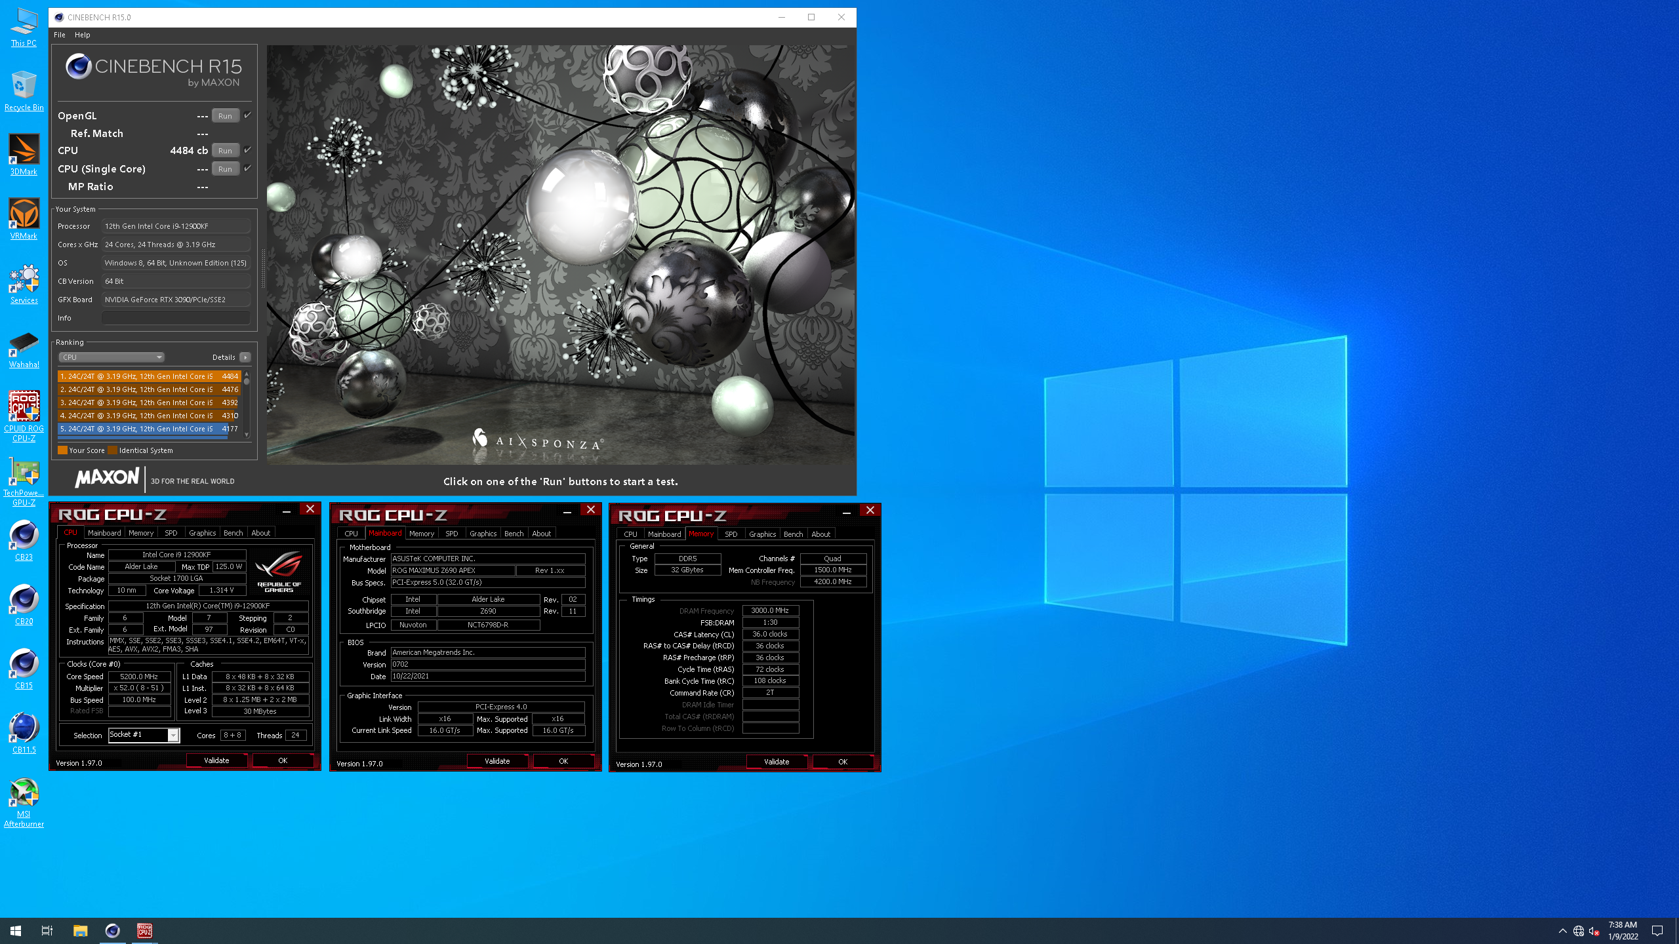Toggle CPU (Single Core) test checkbox
Image resolution: width=1679 pixels, height=944 pixels.
pos(248,168)
